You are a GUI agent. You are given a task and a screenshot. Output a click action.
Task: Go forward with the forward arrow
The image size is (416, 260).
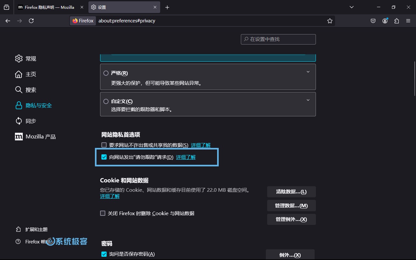pyautogui.click(x=19, y=21)
